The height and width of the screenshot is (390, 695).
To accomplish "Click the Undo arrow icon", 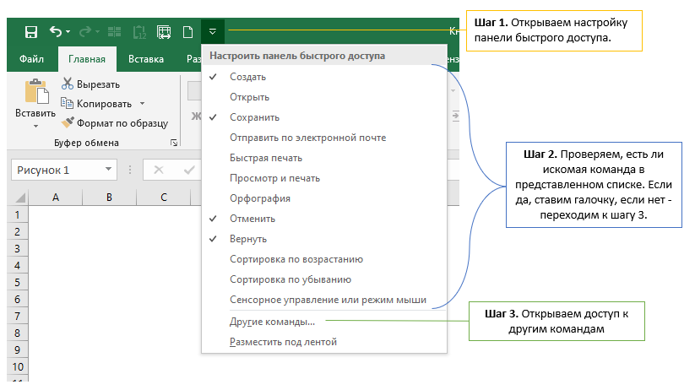I will 56,31.
